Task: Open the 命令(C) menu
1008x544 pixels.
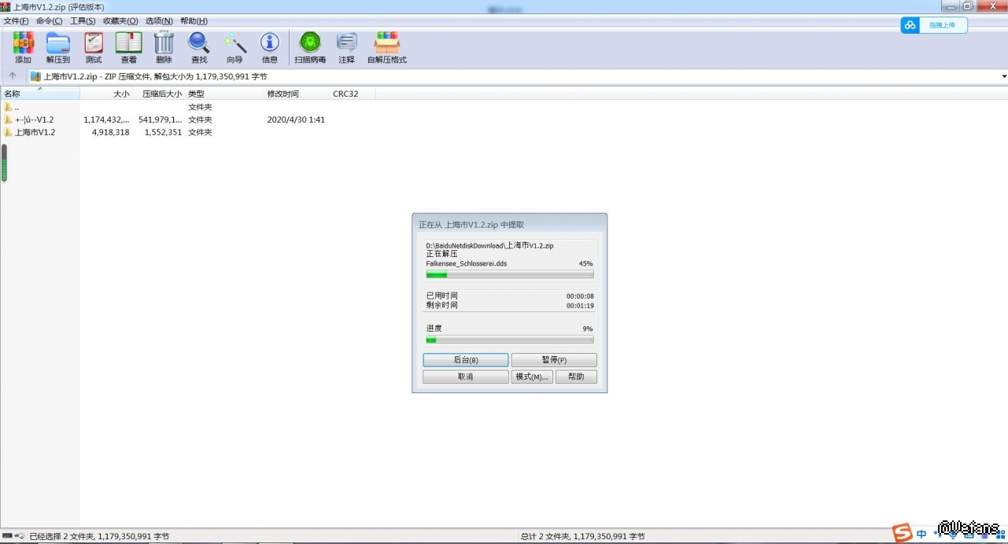Action: pos(49,20)
